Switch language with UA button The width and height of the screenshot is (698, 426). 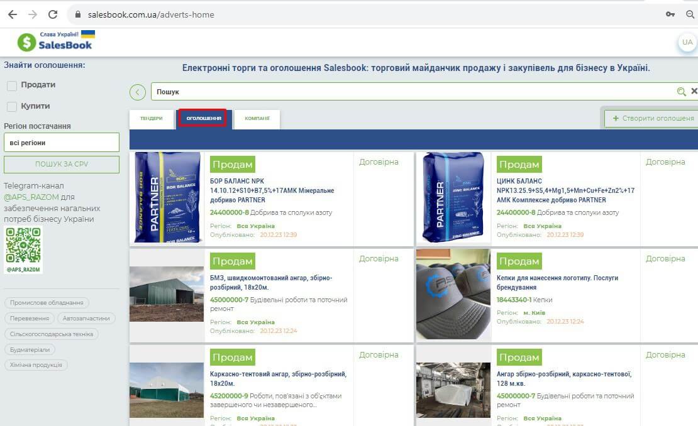(687, 42)
